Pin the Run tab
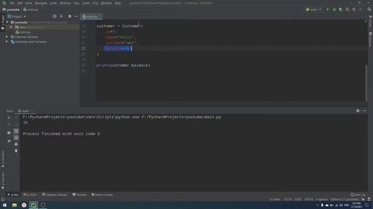 click(x=9, y=141)
